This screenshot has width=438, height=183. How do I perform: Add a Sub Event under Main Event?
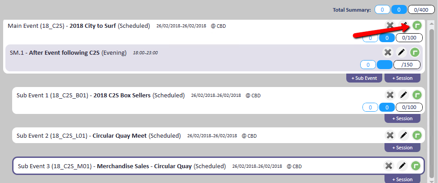point(364,78)
